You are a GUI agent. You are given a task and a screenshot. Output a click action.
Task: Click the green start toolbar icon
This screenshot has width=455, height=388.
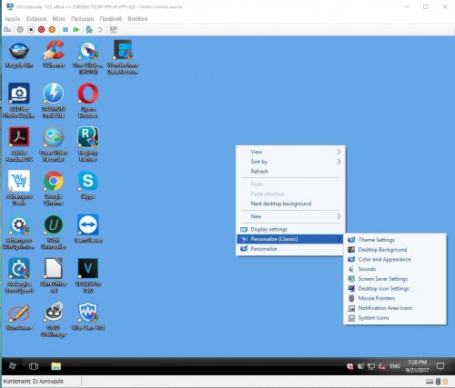pos(76,30)
